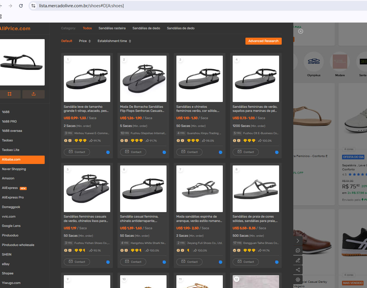
Task: Select the Sandálias rasteira category
Action: [112, 28]
